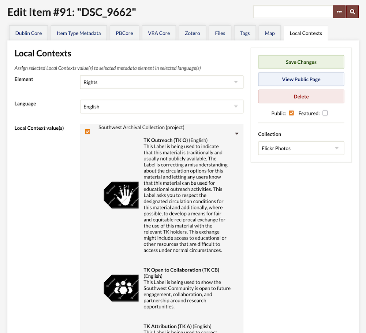This screenshot has width=366, height=333.
Task: Select the Map tab
Action: pyautogui.click(x=270, y=33)
